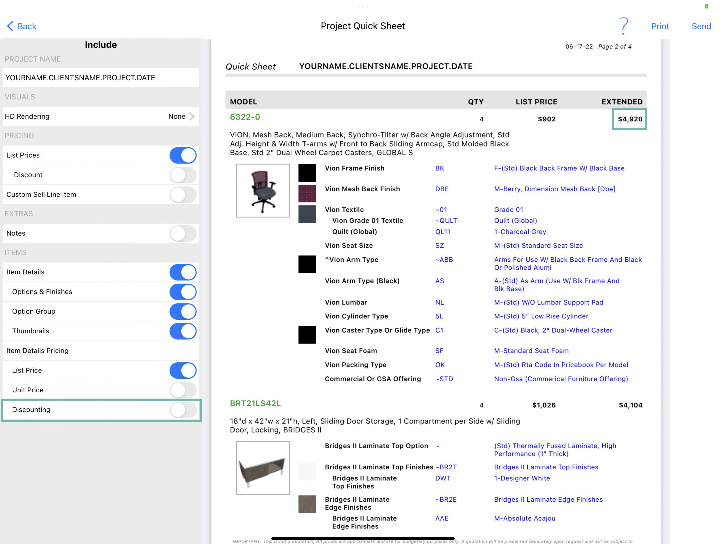This screenshot has height=544, width=726.
Task: Tap the Send button
Action: pos(701,26)
